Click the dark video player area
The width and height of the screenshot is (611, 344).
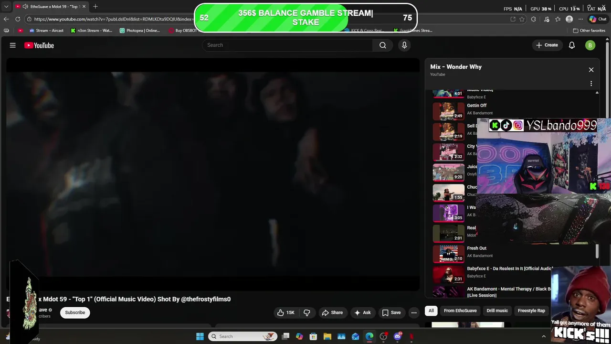[x=213, y=174]
